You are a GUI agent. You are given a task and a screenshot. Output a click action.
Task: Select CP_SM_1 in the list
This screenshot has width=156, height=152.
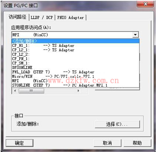pos(76,63)
